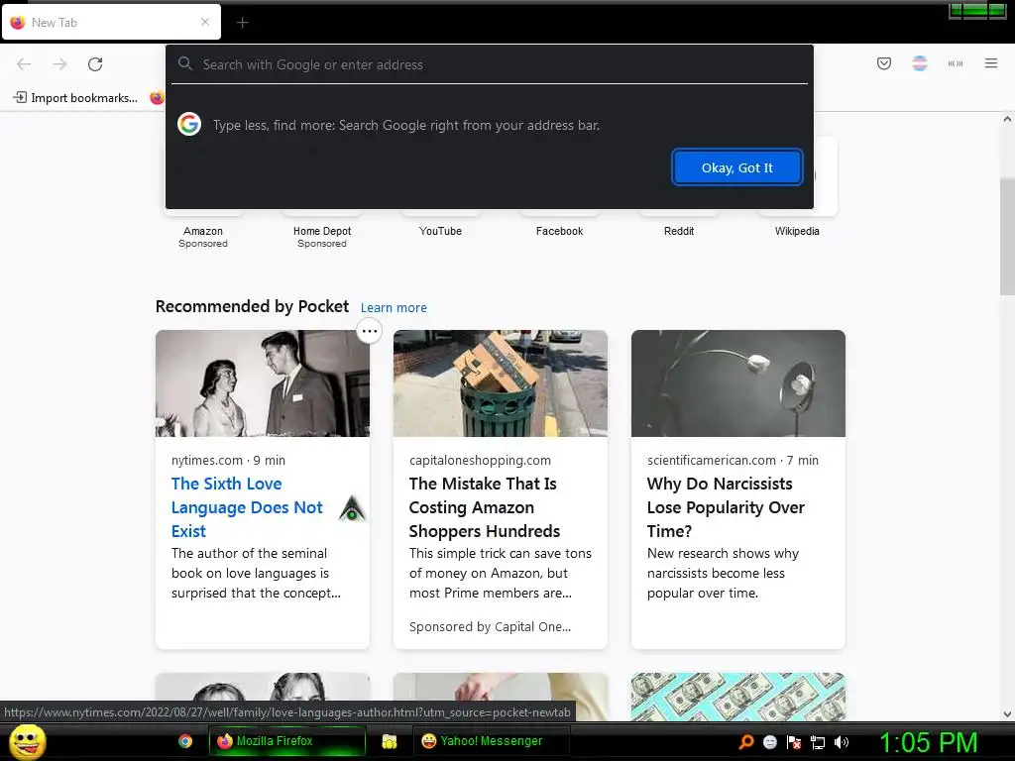Click the flag with red X tray icon

[794, 742]
